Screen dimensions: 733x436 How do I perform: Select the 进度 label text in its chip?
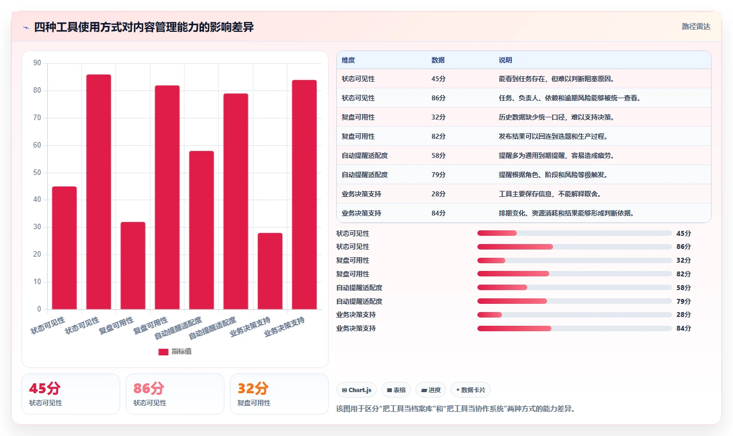(x=435, y=390)
